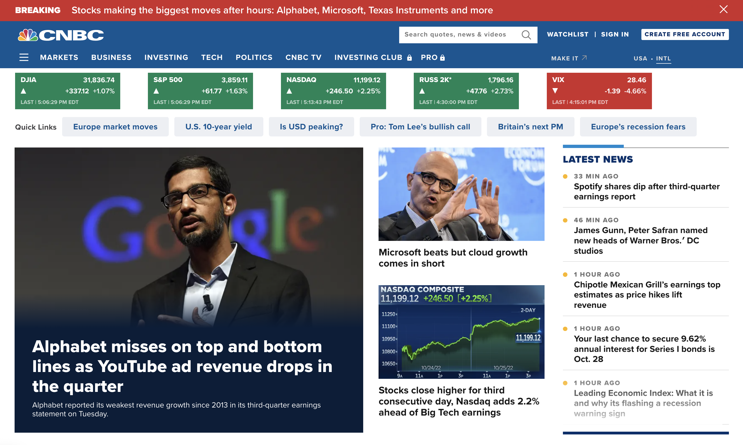Click the Nasdaq Composite chart thumbnail
Viewport: 743px width, 445px height.
[x=461, y=332]
